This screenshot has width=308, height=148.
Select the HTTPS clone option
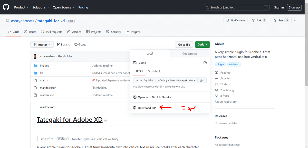click(139, 71)
